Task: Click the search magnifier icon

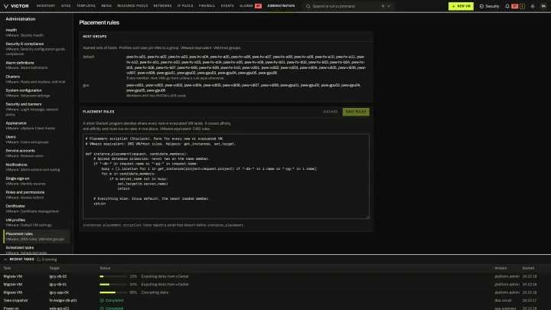Action: [x=308, y=6]
